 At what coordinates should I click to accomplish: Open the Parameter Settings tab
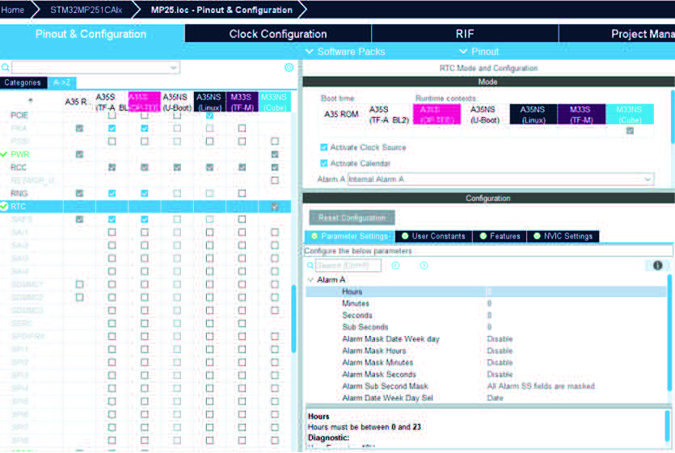(349, 236)
